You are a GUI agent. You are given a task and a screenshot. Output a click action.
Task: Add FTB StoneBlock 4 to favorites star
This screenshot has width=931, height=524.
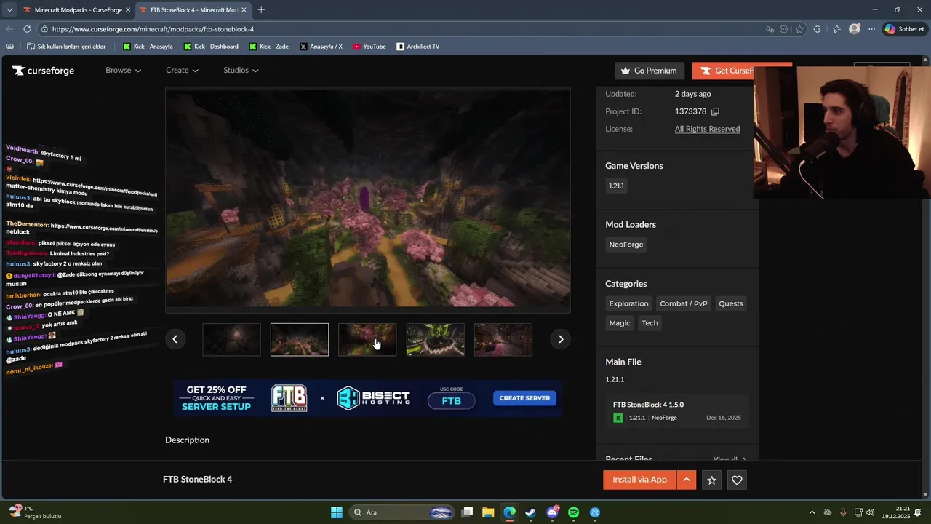pos(712,480)
